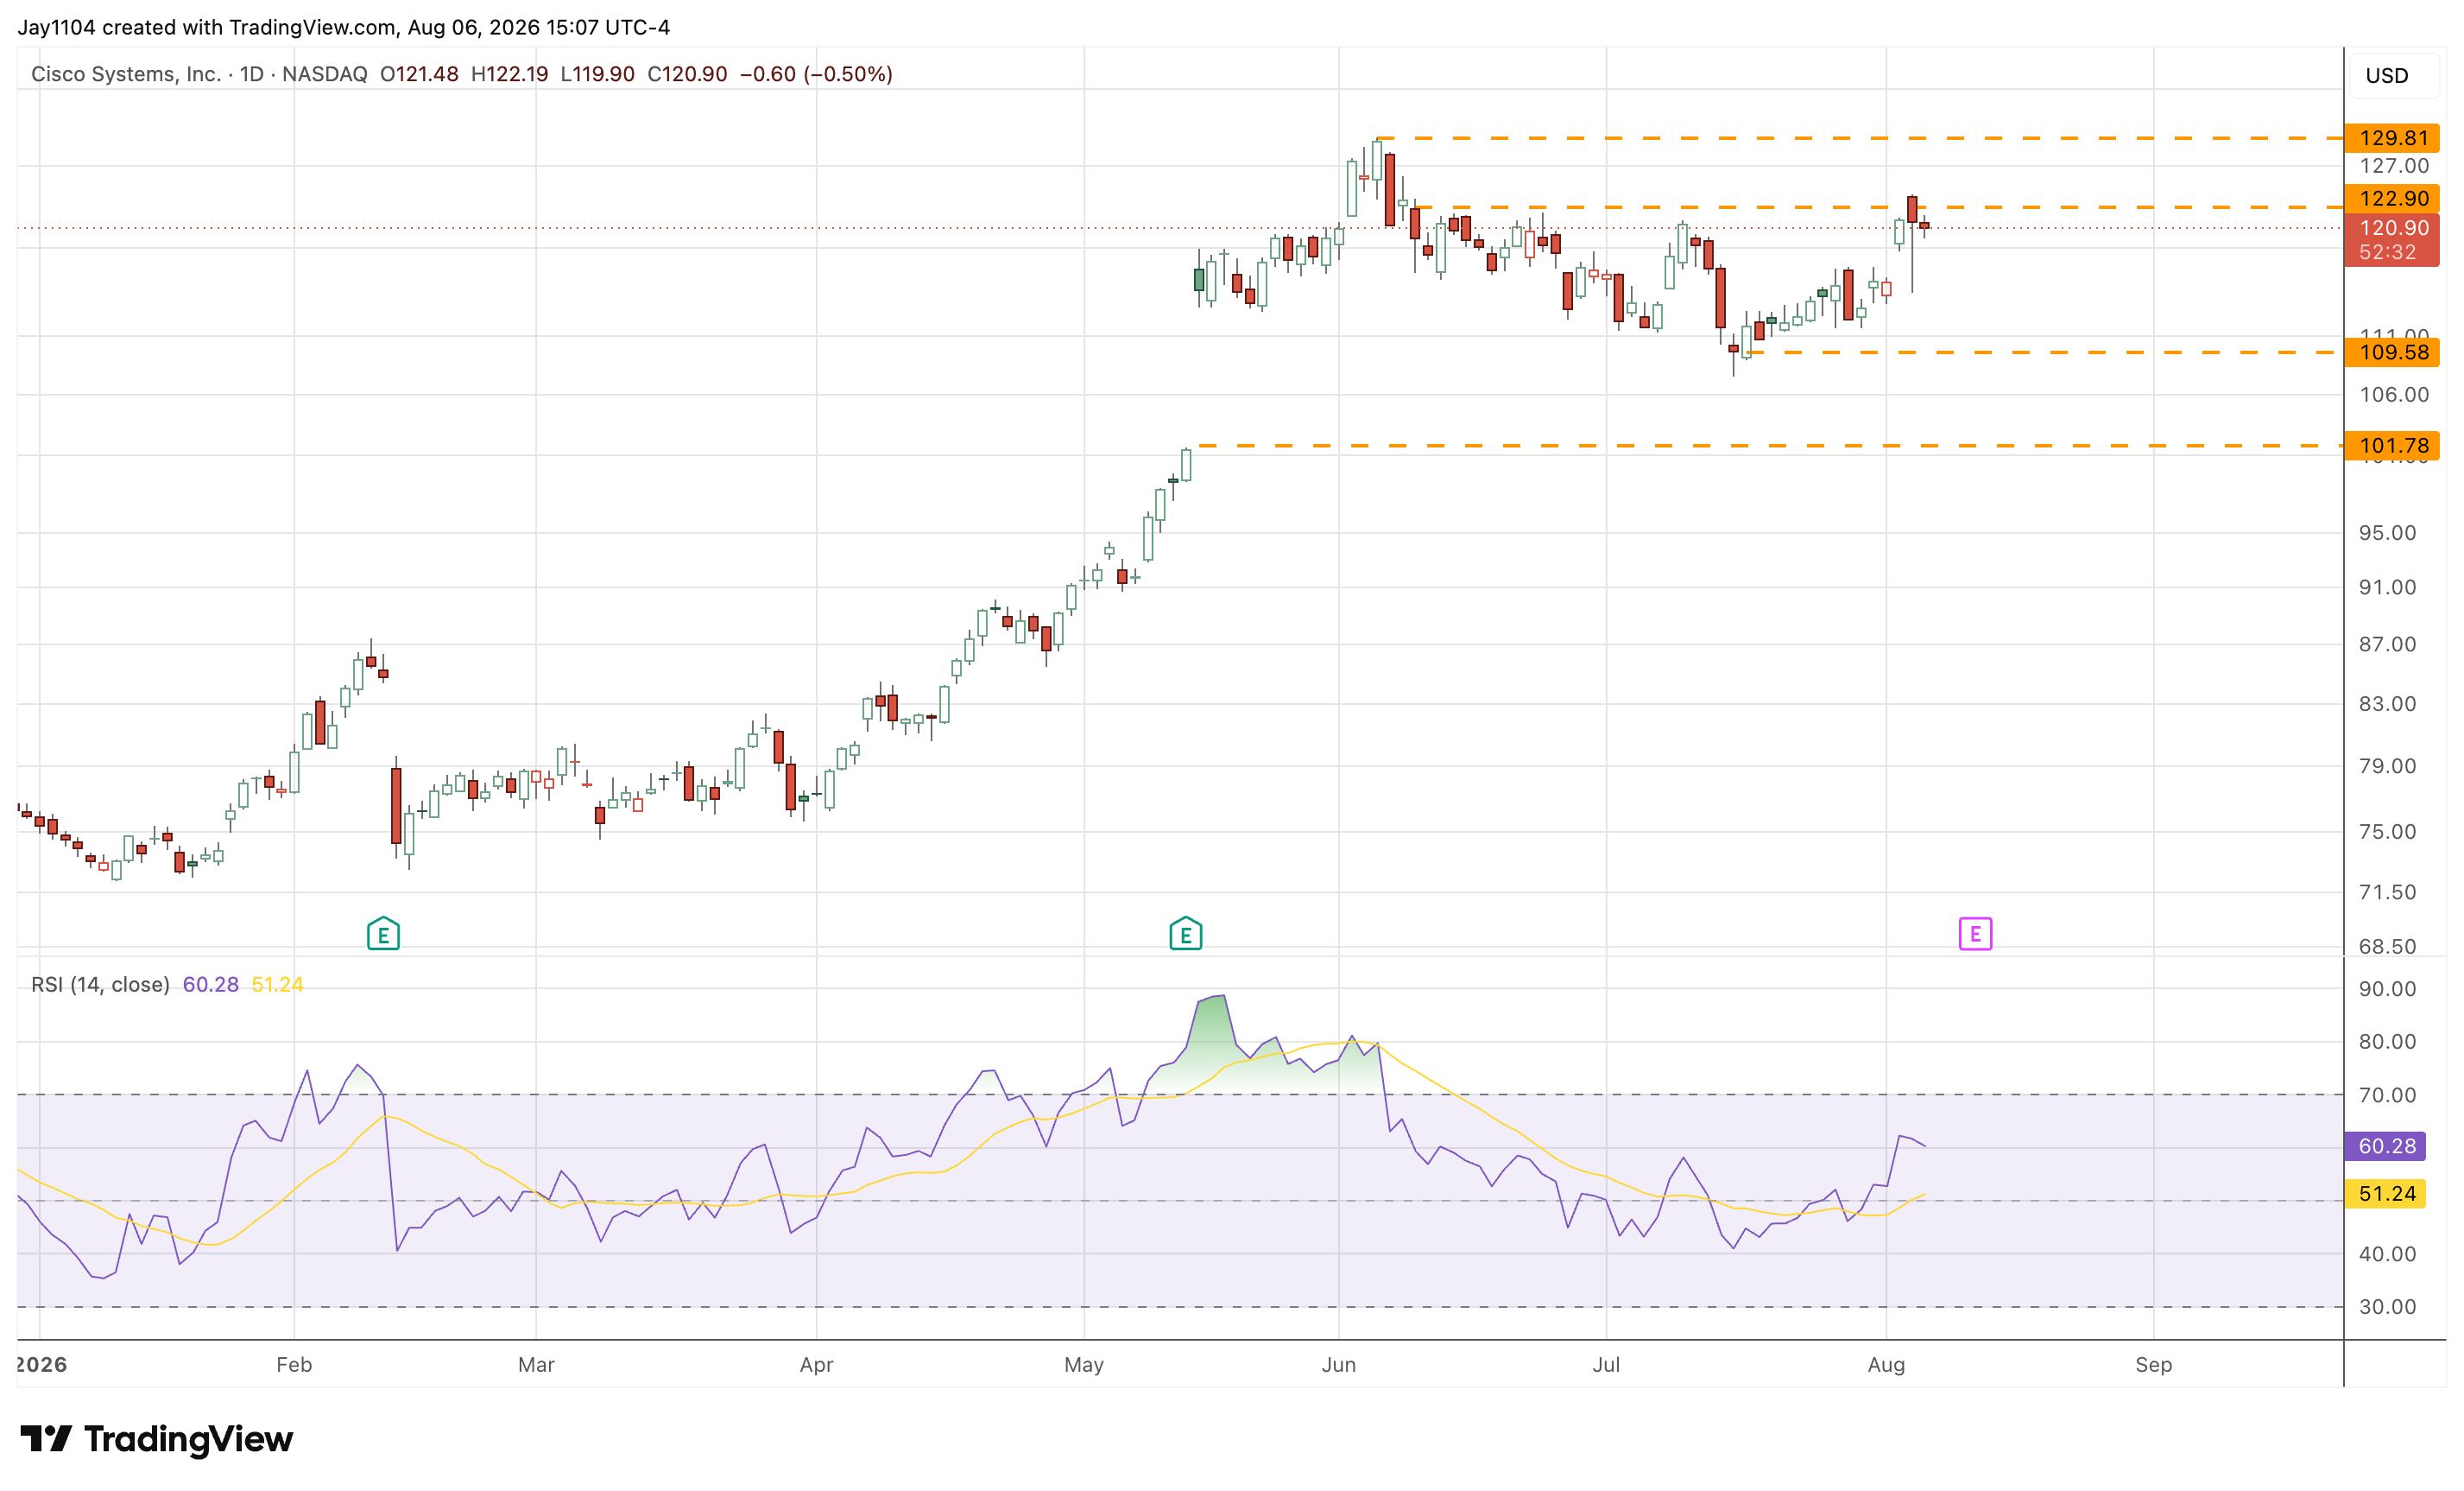Viewport: 2464px width, 1491px height.
Task: Click the RSI average label 51.24 on axis
Action: (x=2385, y=1194)
